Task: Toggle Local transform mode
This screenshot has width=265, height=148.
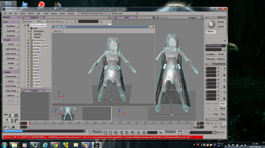Action: click(x=216, y=103)
